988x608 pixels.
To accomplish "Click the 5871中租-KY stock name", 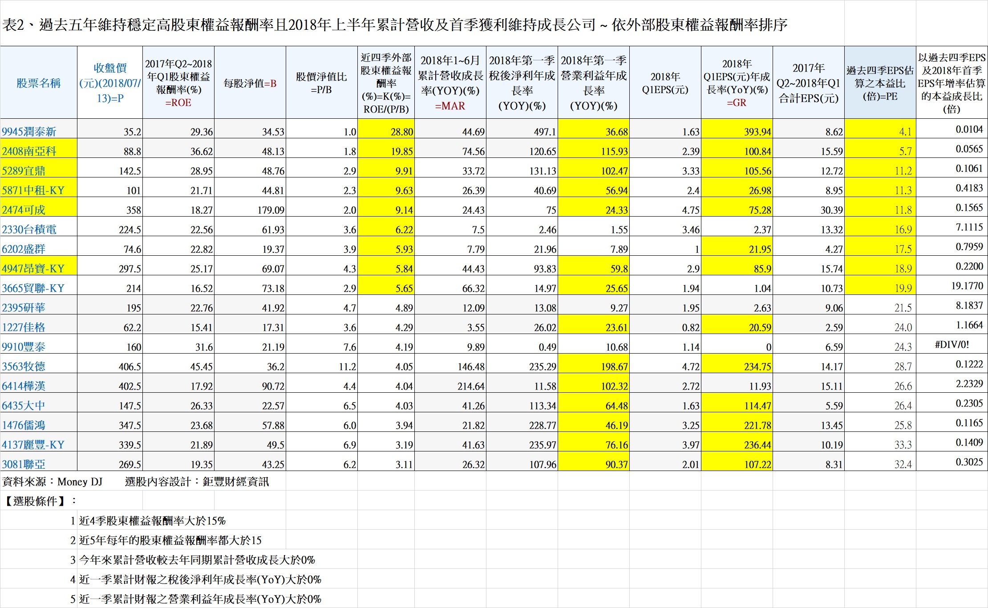I will pyautogui.click(x=39, y=187).
